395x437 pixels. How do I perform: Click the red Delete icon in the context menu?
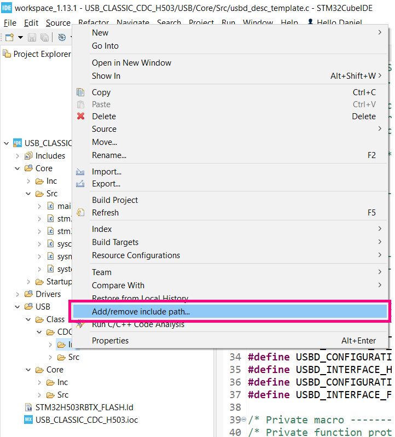click(81, 116)
